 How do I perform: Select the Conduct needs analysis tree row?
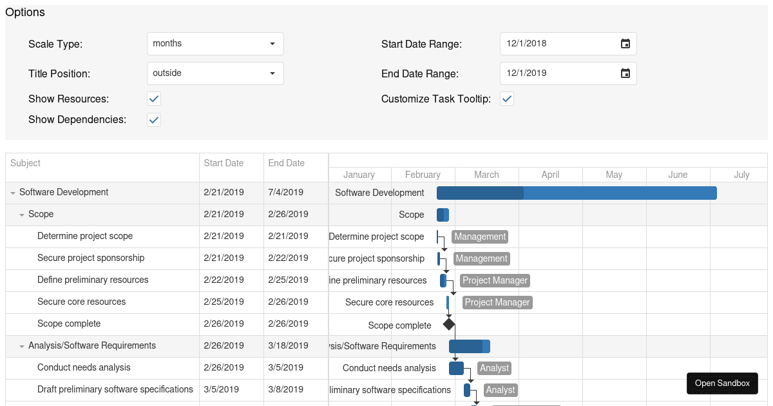(167, 368)
